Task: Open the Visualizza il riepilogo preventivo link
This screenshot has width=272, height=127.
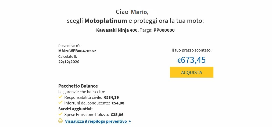Action: (x=98, y=121)
